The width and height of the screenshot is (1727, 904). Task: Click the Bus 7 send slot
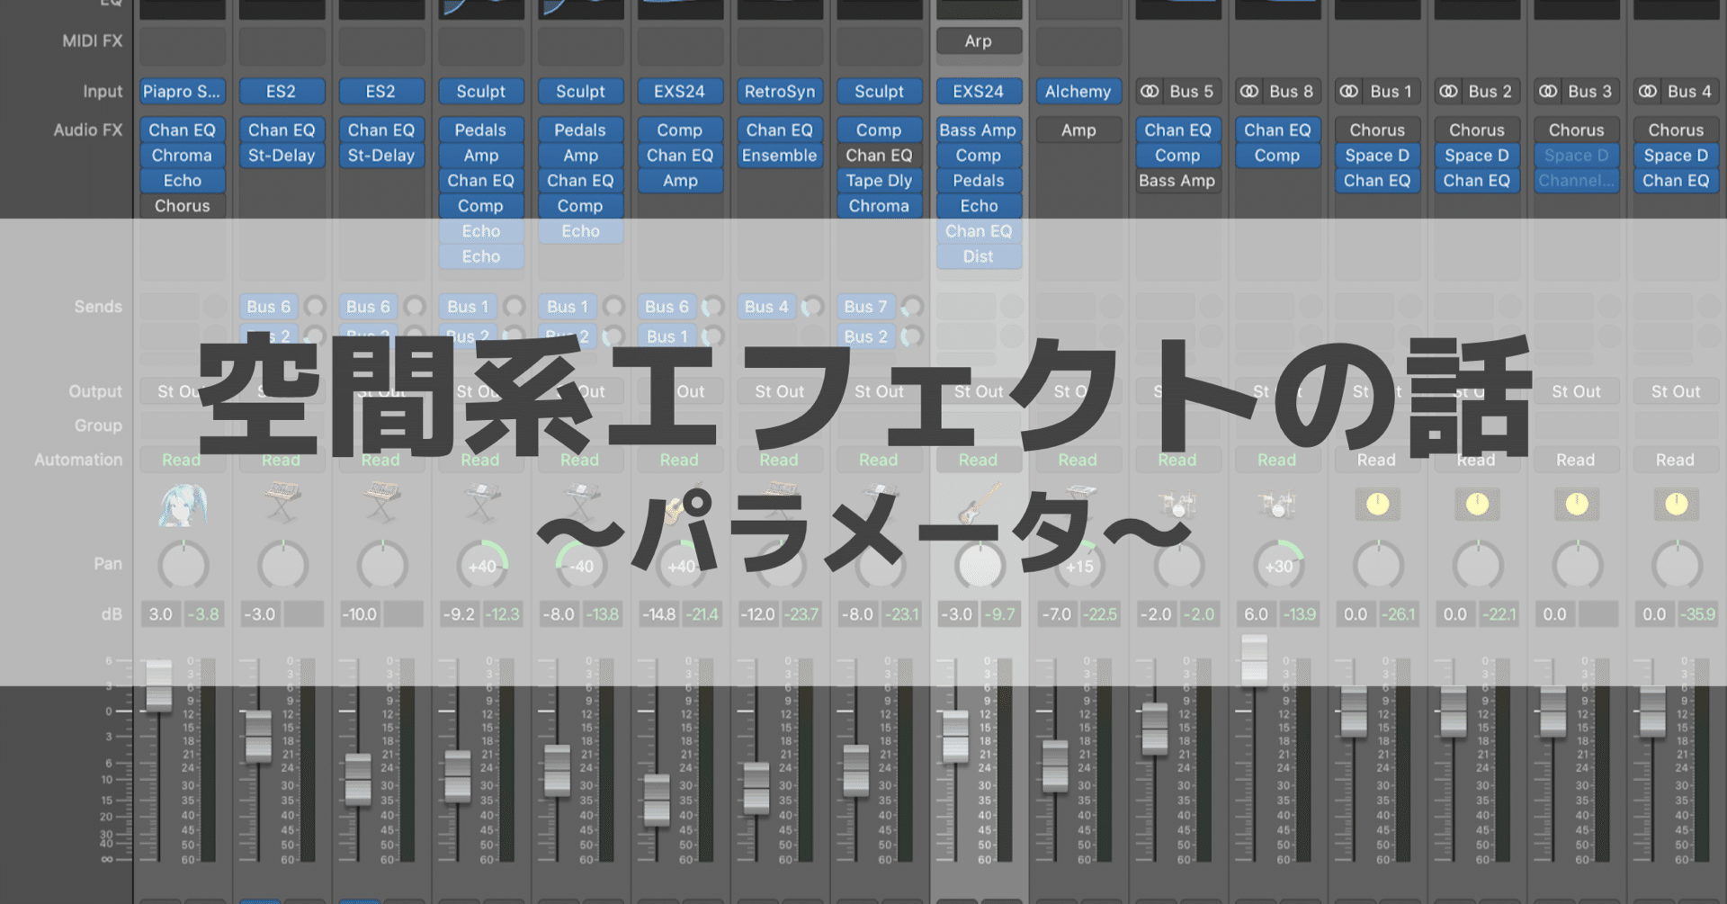[866, 307]
